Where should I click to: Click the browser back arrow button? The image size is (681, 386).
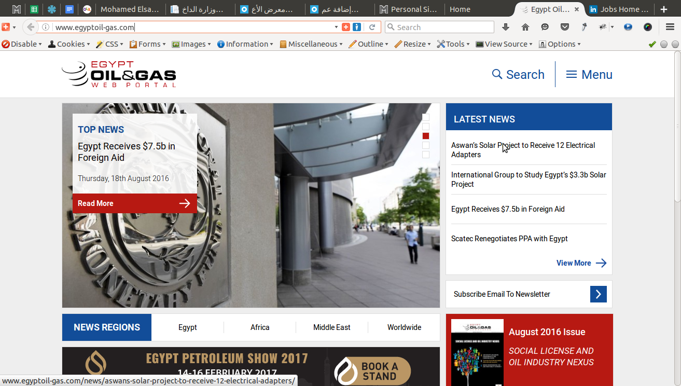[31, 27]
